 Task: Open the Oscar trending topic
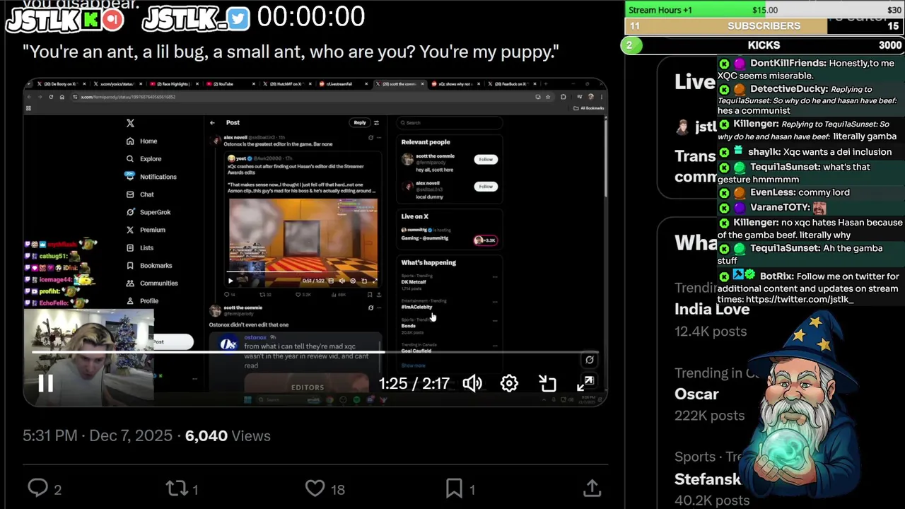coord(696,394)
